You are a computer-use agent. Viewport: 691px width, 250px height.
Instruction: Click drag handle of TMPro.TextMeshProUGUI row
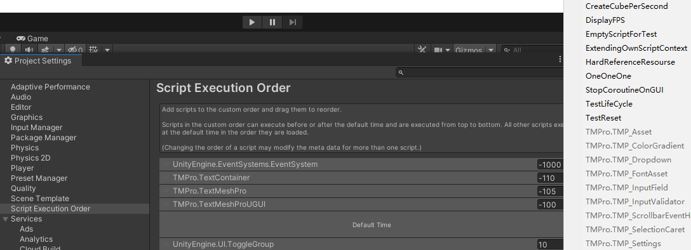166,204
